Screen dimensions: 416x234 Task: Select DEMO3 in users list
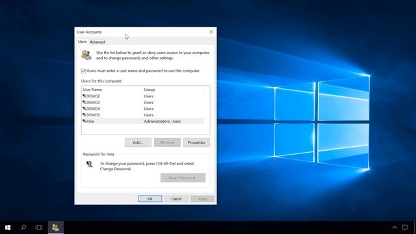pyautogui.click(x=93, y=103)
